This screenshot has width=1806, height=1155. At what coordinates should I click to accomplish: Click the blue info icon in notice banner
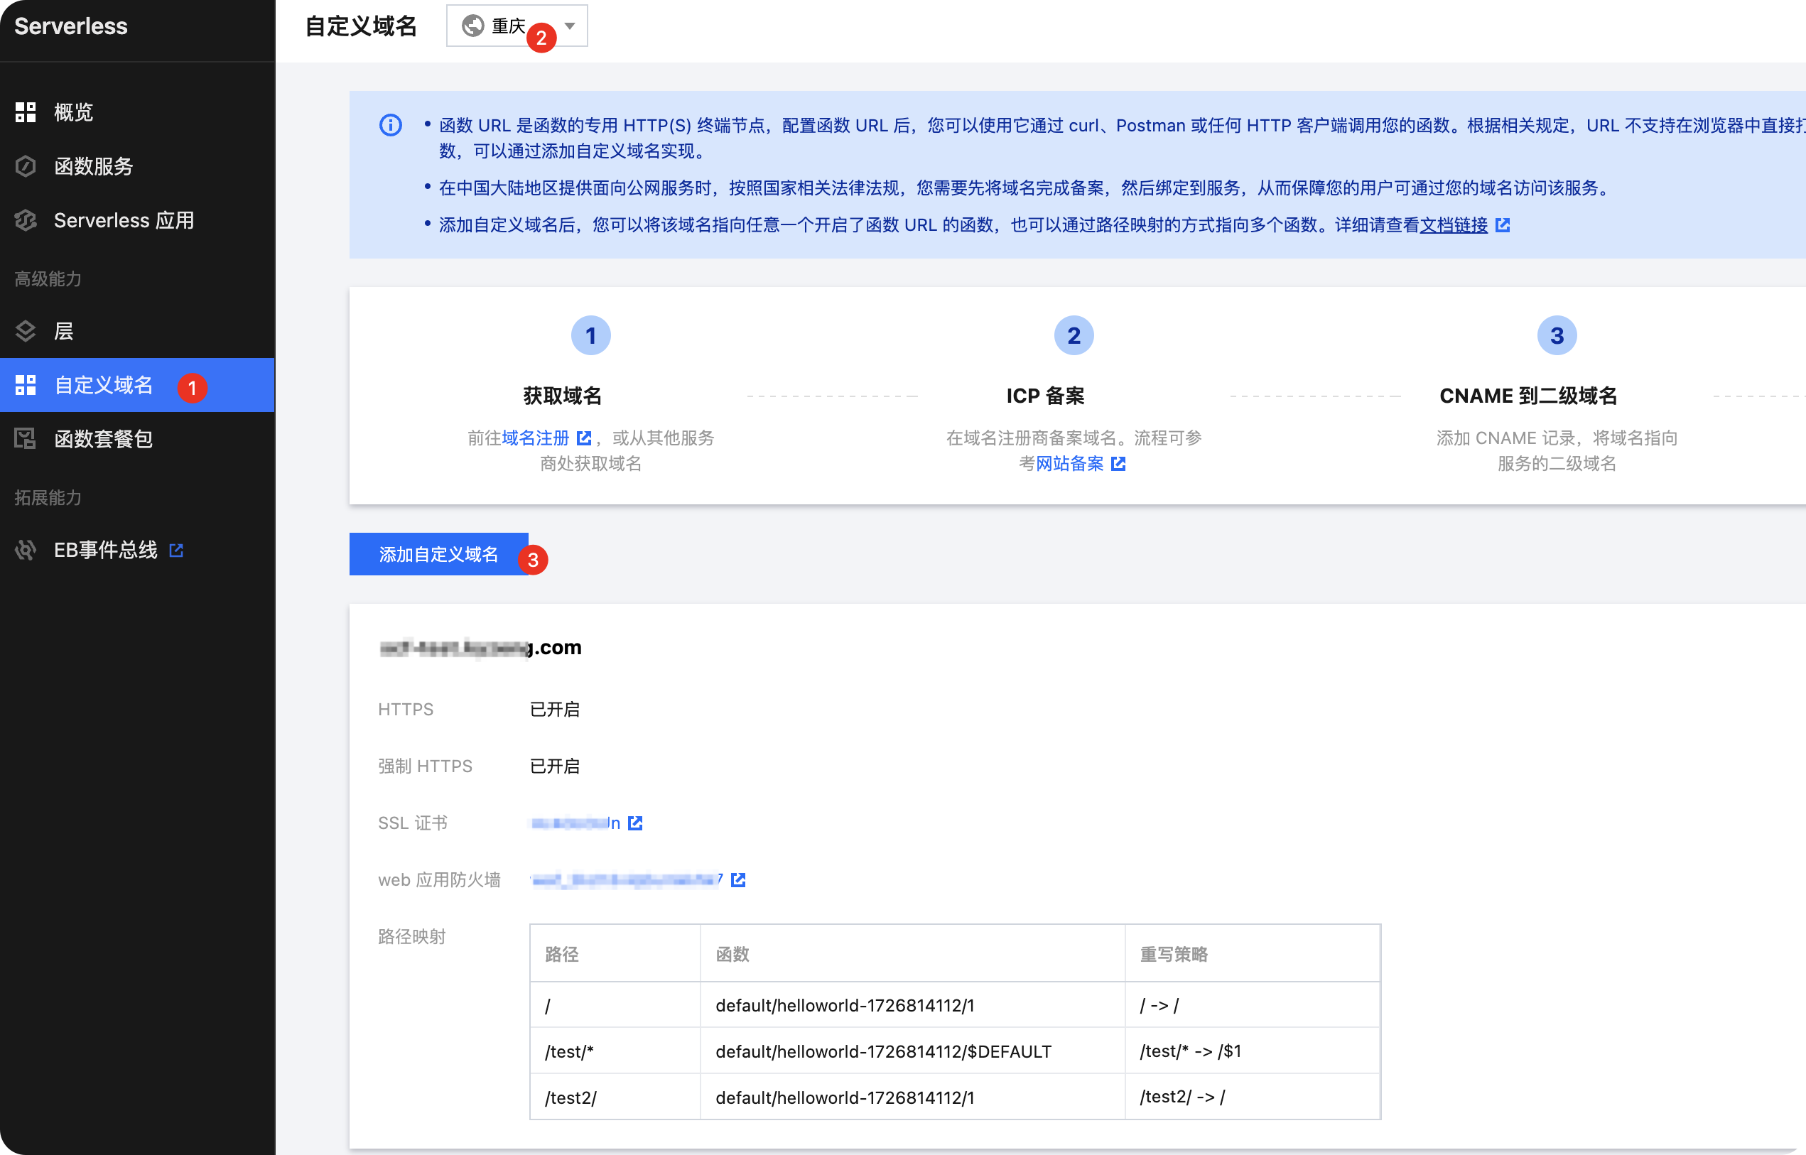pos(391,125)
